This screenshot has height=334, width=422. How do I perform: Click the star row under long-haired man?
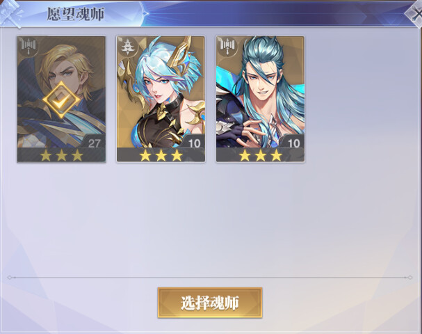click(261, 156)
